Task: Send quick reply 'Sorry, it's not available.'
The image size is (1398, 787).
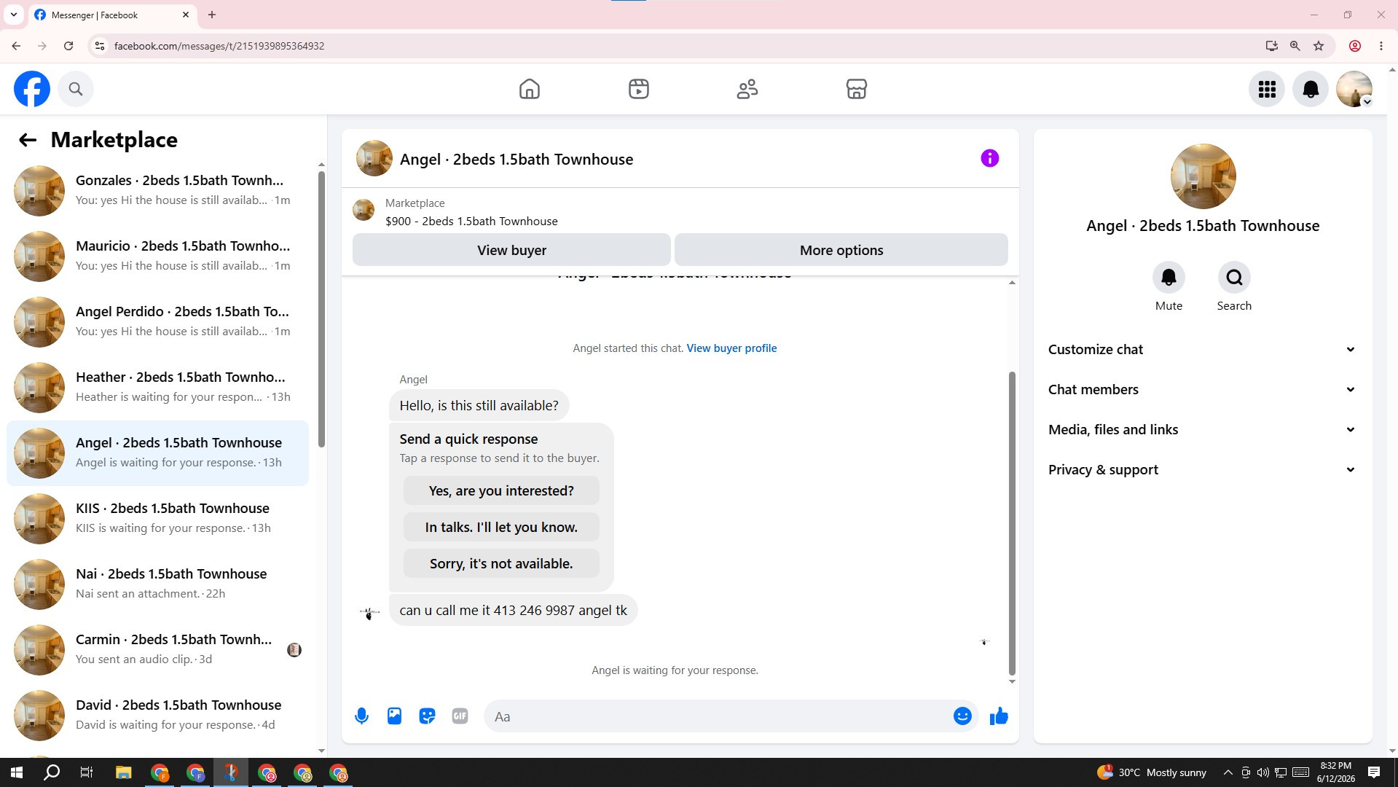Action: tap(501, 564)
